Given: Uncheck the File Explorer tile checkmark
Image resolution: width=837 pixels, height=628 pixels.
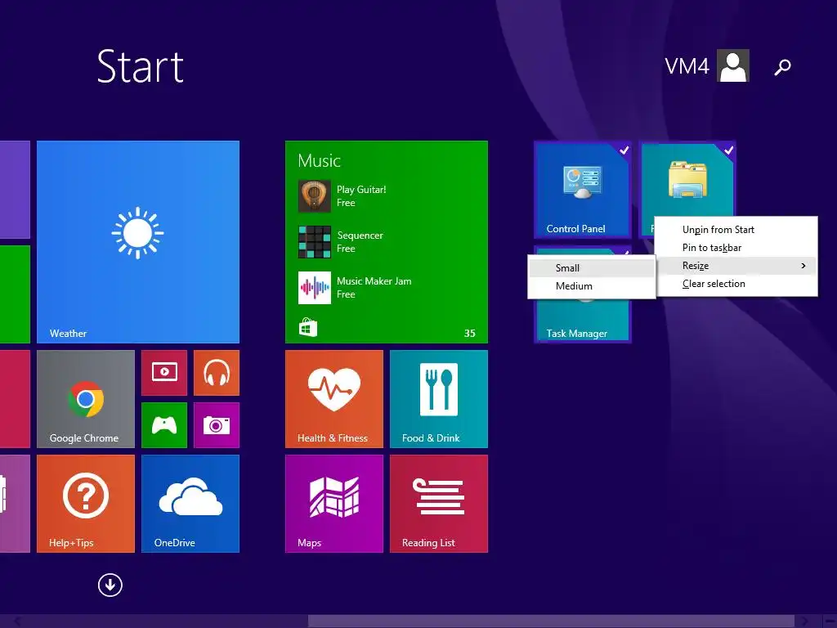Looking at the screenshot, I should [728, 150].
